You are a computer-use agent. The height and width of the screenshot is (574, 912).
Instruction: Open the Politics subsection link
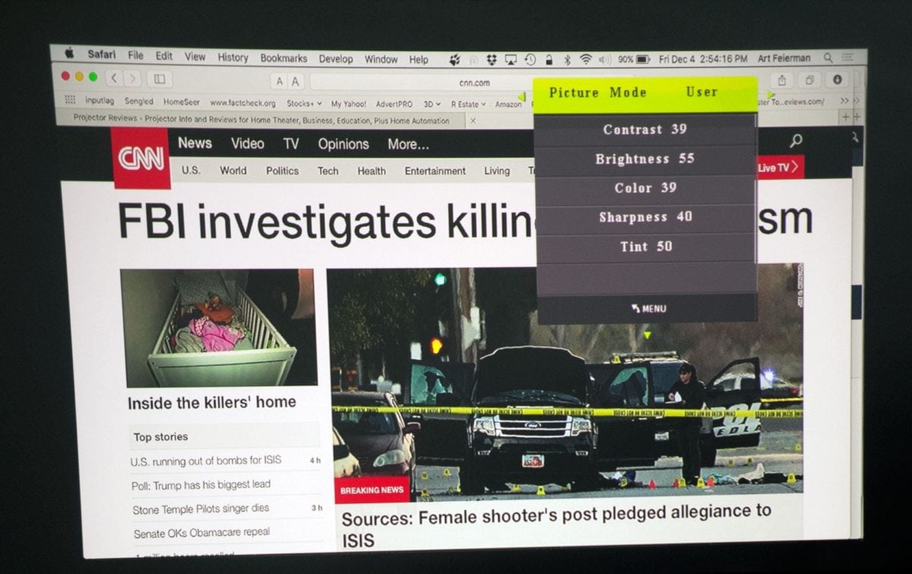coord(282,171)
